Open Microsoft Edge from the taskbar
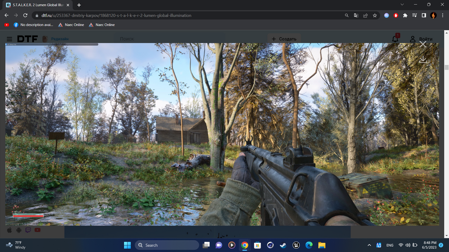The width and height of the screenshot is (449, 252). click(309, 245)
